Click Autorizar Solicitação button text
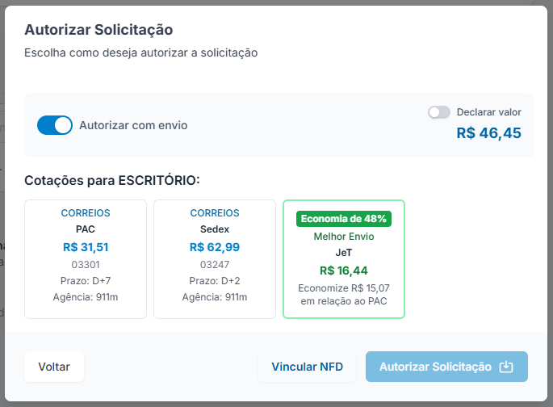553x407 pixels. [x=435, y=367]
